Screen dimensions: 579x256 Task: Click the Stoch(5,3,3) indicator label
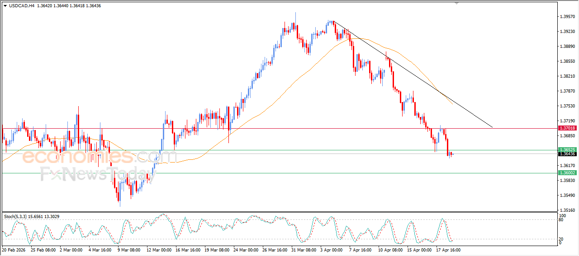click(x=17, y=217)
